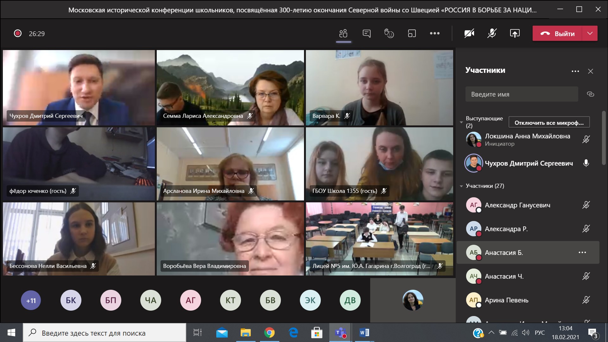Open more options for Анастасия Б.

tap(582, 252)
